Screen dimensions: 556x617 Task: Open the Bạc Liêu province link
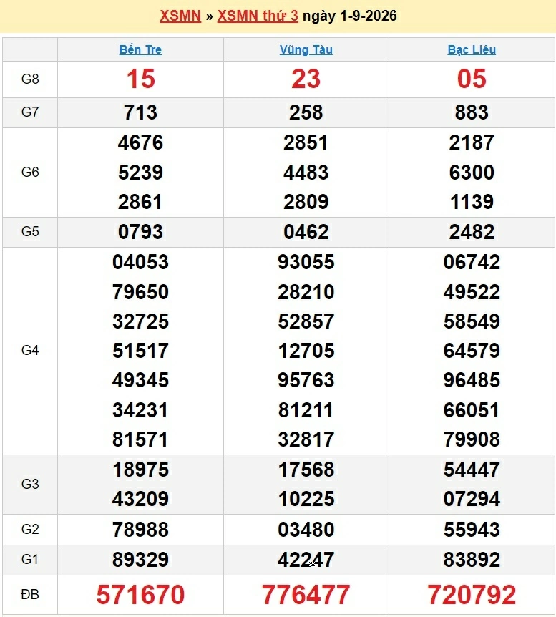click(x=472, y=49)
